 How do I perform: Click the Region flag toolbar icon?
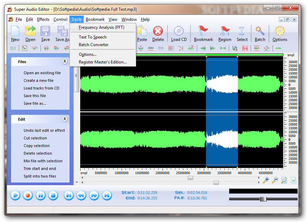point(225,31)
